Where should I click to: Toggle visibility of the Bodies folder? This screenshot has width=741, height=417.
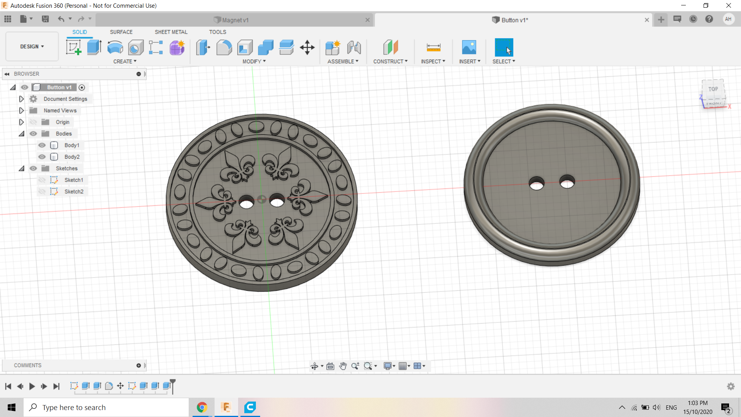click(33, 134)
